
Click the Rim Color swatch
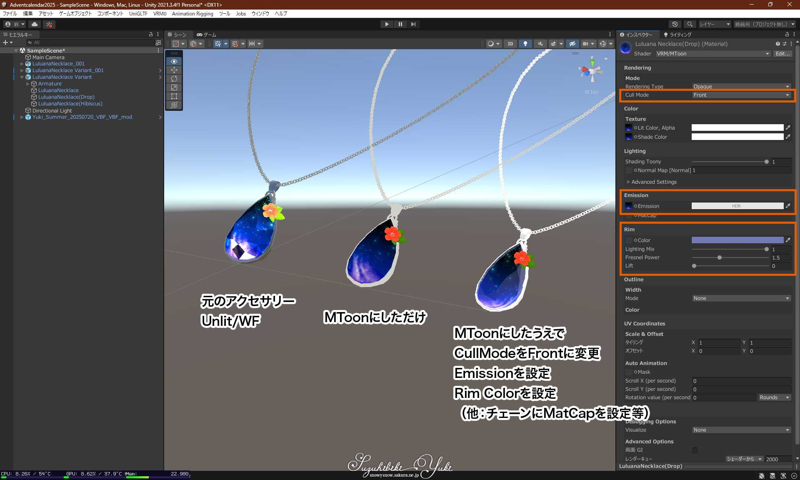(x=737, y=240)
